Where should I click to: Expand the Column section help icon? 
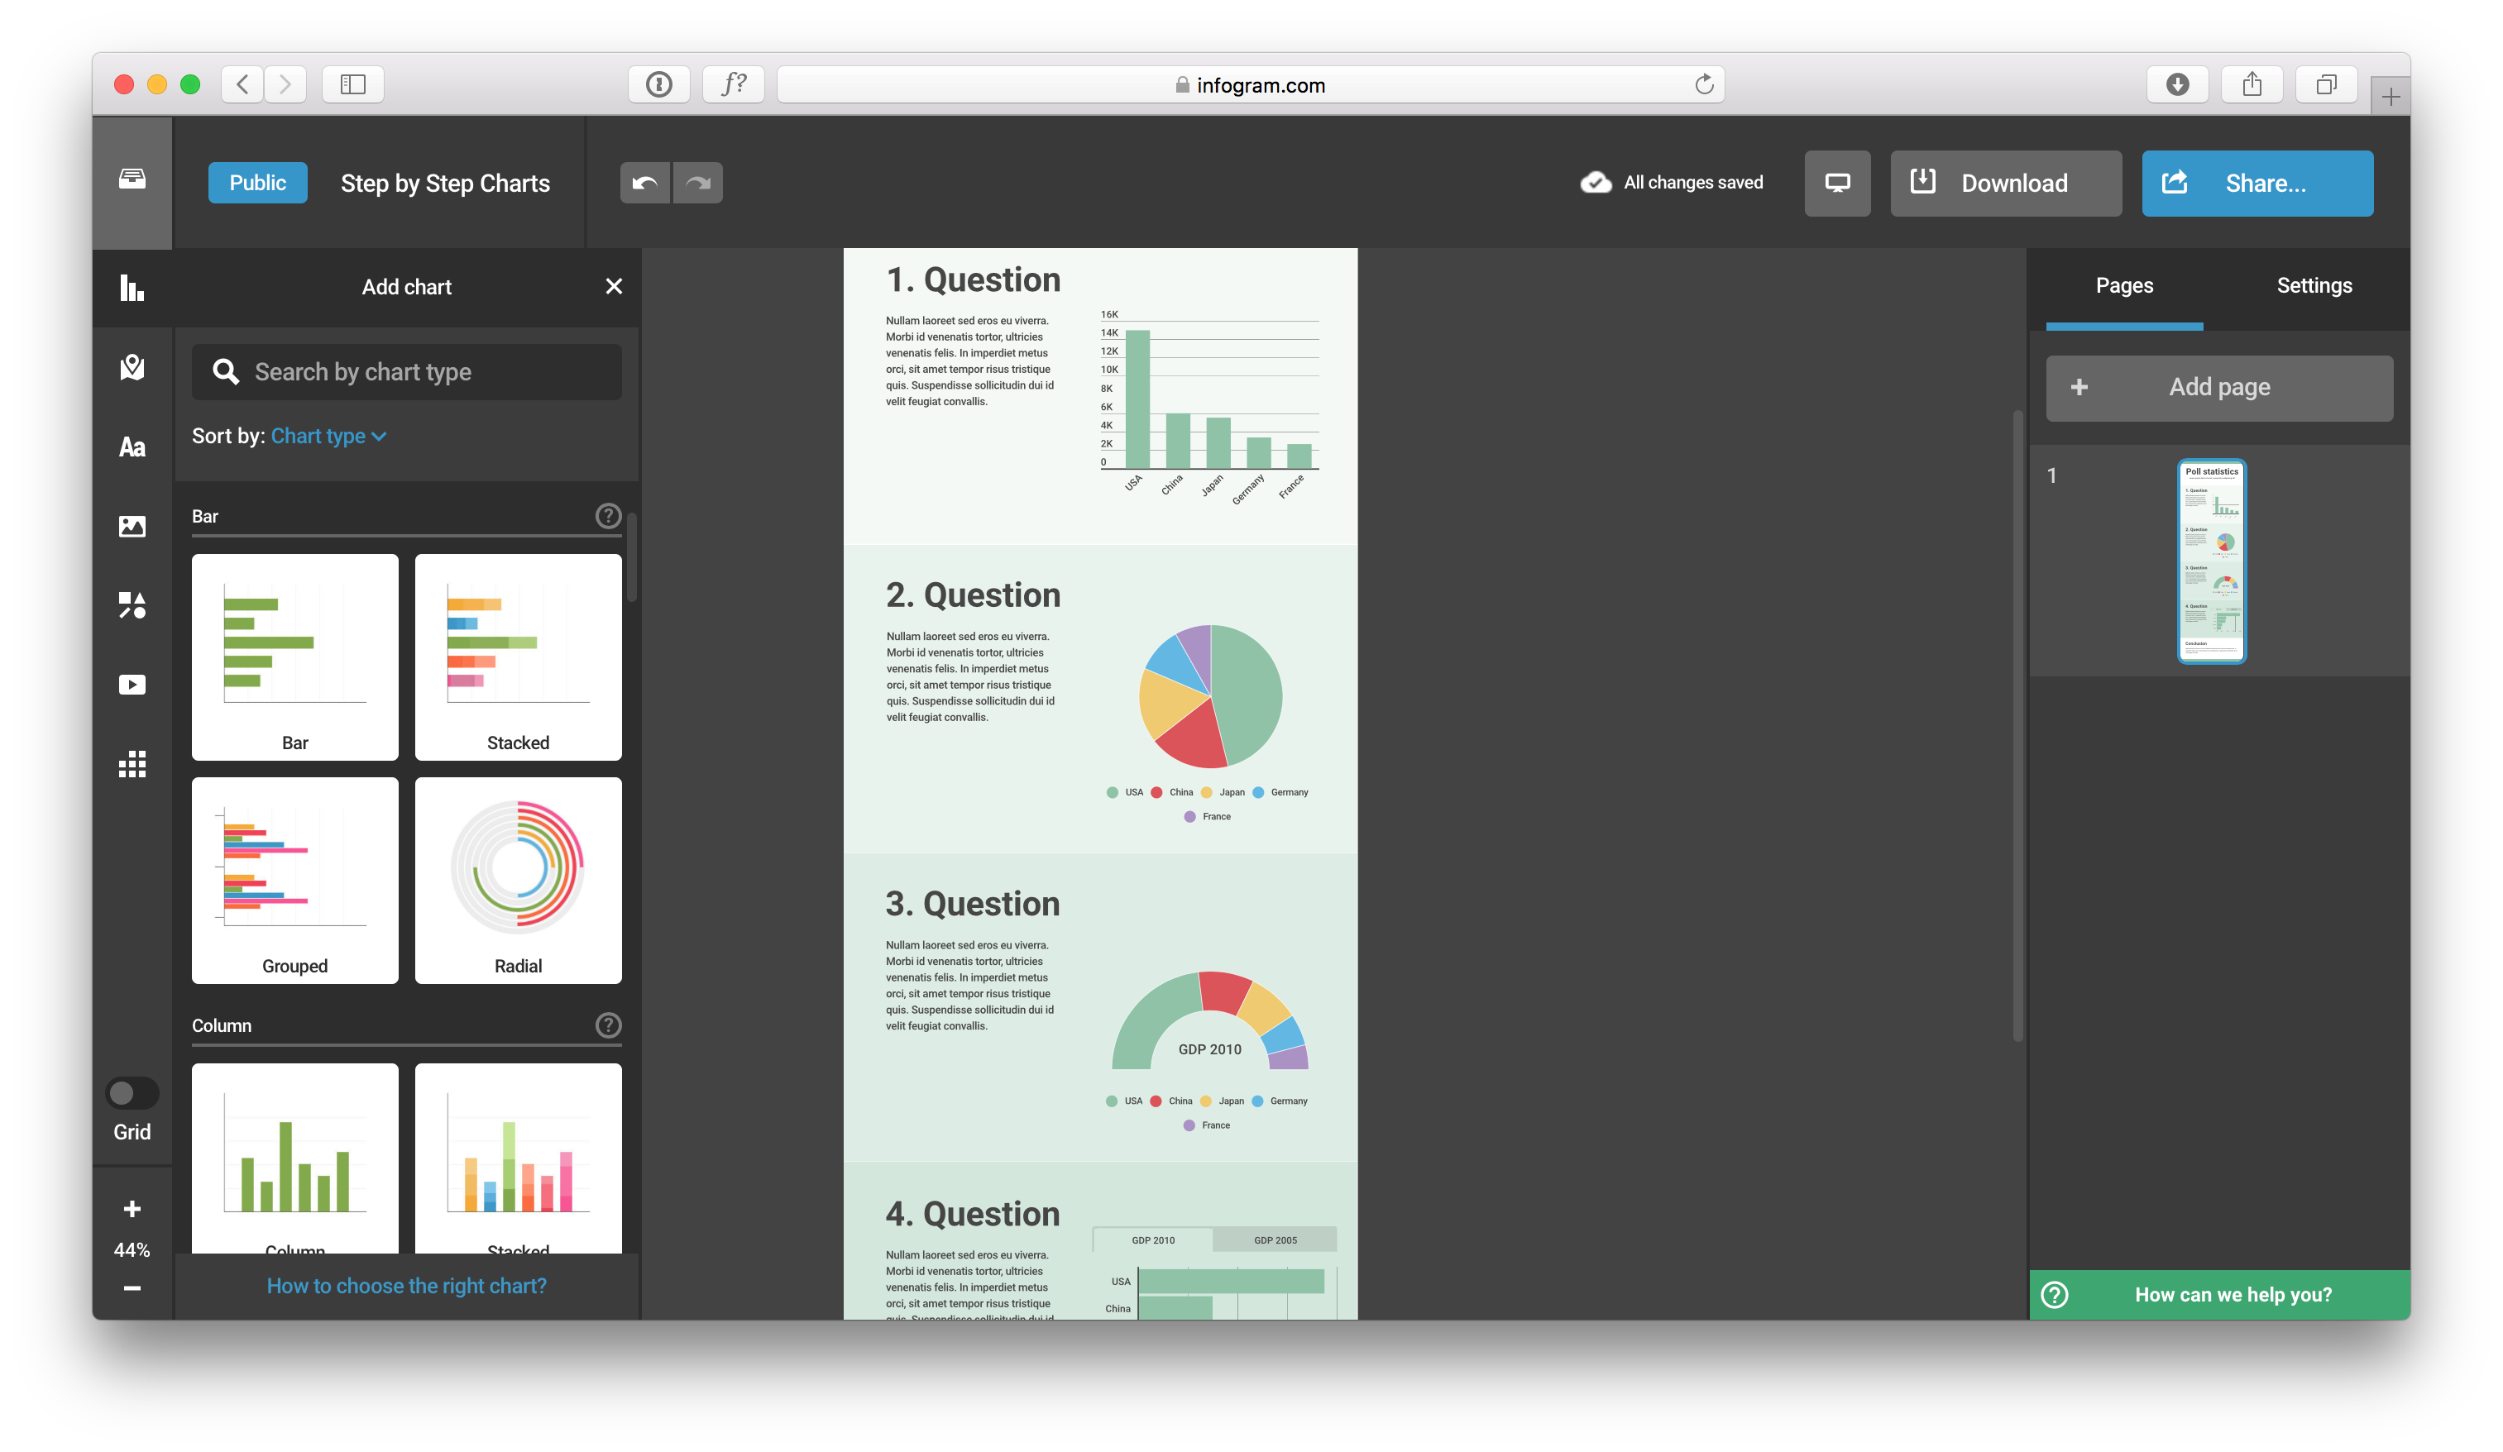608,1025
